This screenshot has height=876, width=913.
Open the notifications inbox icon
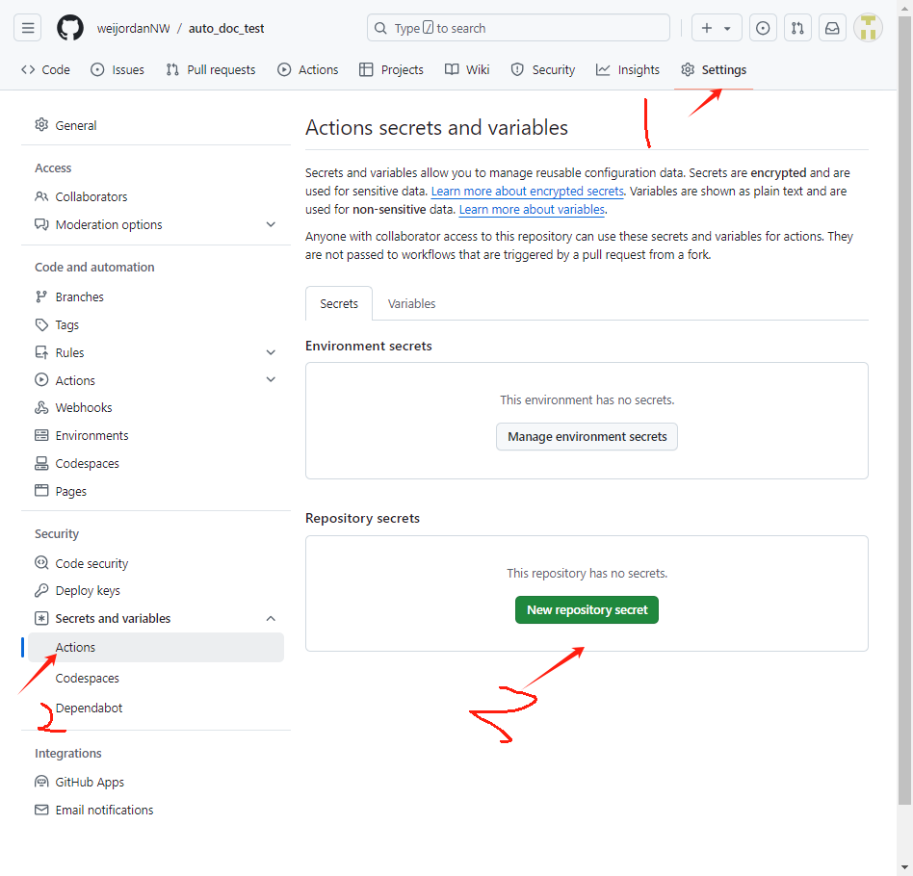(832, 28)
